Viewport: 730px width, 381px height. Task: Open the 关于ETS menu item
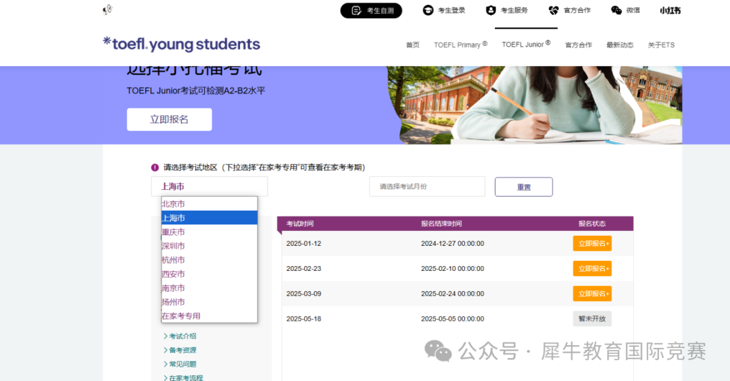[661, 45]
